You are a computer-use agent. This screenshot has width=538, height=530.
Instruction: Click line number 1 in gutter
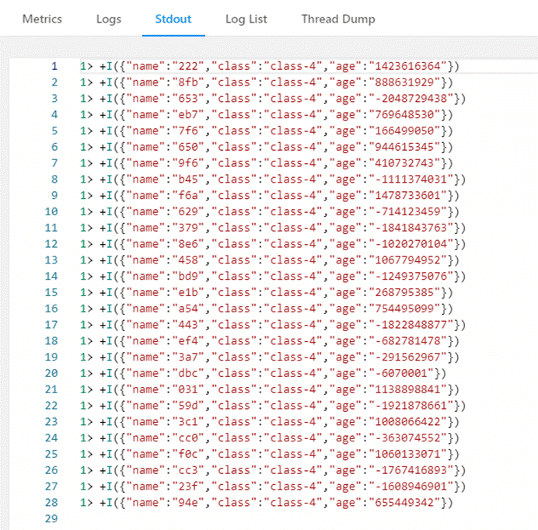pos(54,66)
